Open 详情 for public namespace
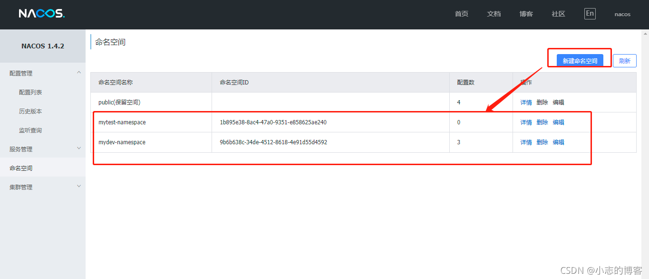The height and width of the screenshot is (279, 649). (526, 102)
